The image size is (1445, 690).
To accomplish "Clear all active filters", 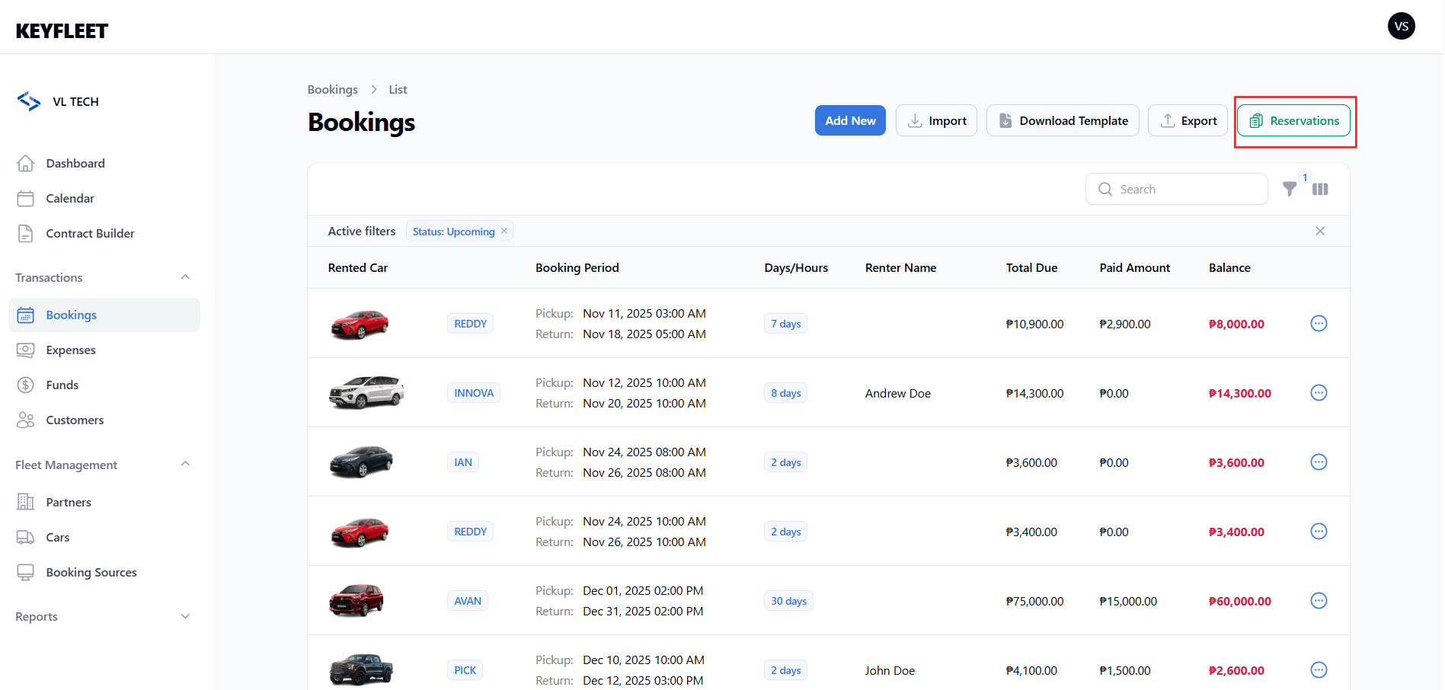I will [x=1320, y=232].
